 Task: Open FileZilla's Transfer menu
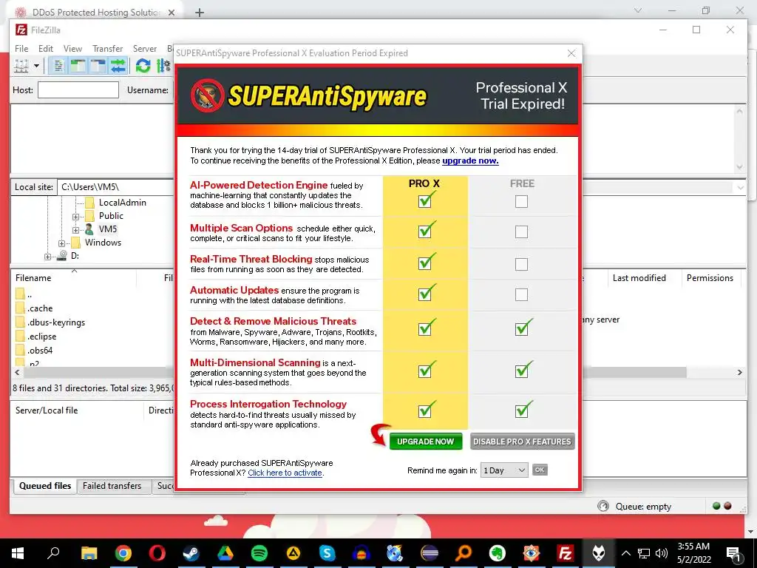108,49
